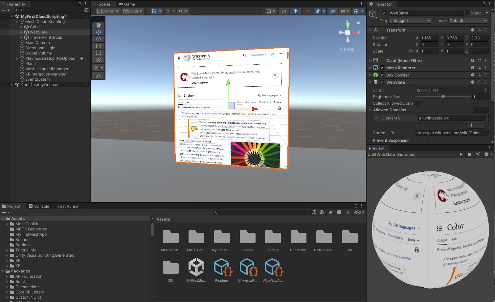Search by type icon in Project
The height and width of the screenshot is (302, 495).
coord(322,212)
